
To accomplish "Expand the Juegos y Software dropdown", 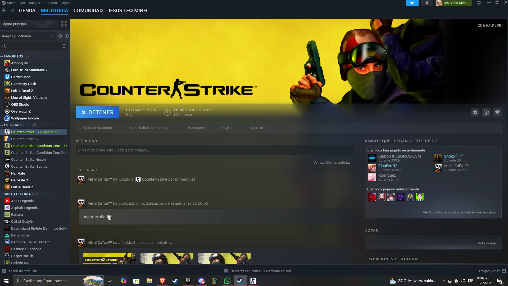I will point(27,36).
